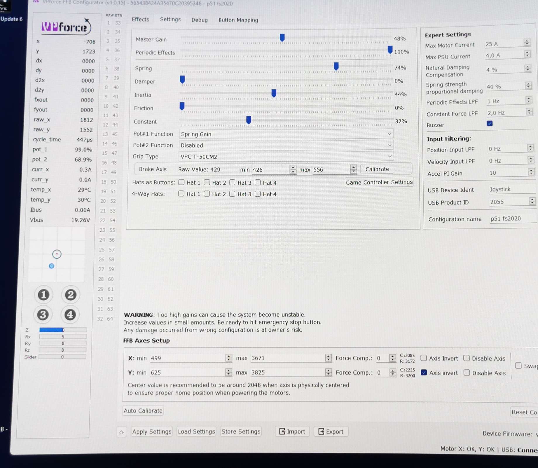Click the Damper slider handle
The image size is (538, 468).
(182, 79)
